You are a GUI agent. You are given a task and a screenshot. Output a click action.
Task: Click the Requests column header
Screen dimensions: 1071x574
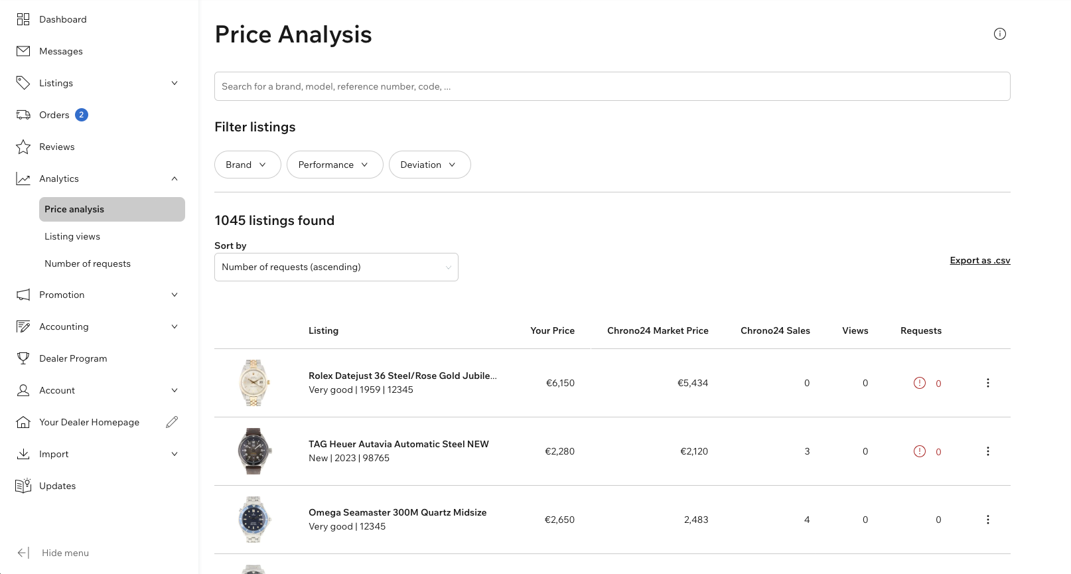(x=921, y=330)
